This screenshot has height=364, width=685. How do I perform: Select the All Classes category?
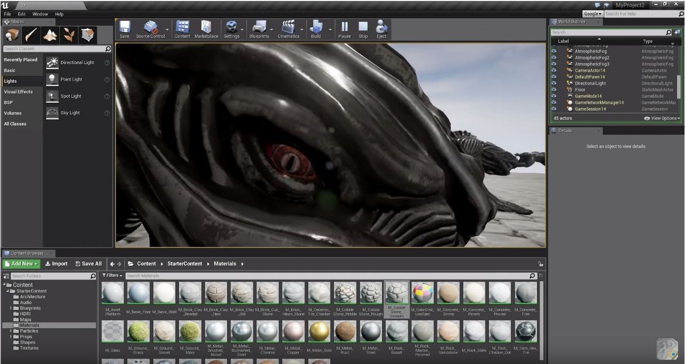coord(22,124)
